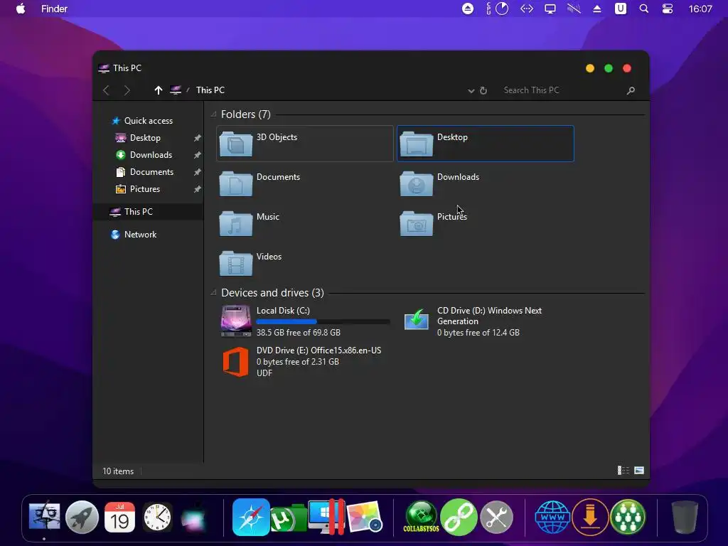Click the clock showing 16:07
Image resolution: width=728 pixels, height=546 pixels.
[x=700, y=9]
